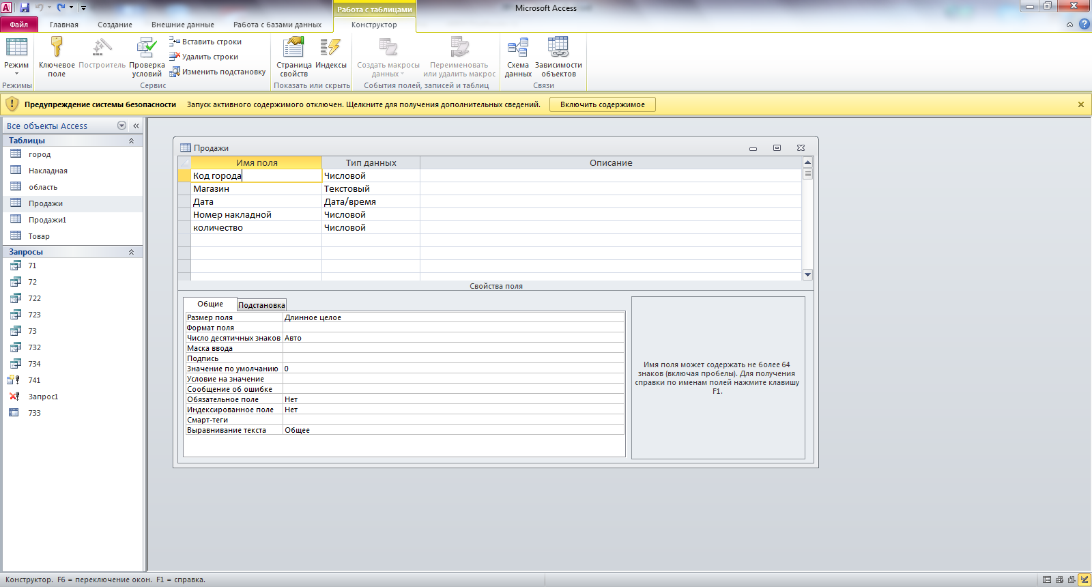The width and height of the screenshot is (1092, 587).
Task: Collapse the Запросы group in navigation pane
Action: point(131,252)
